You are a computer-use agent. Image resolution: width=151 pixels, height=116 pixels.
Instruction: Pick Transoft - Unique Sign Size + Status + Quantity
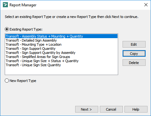pos(61,61)
